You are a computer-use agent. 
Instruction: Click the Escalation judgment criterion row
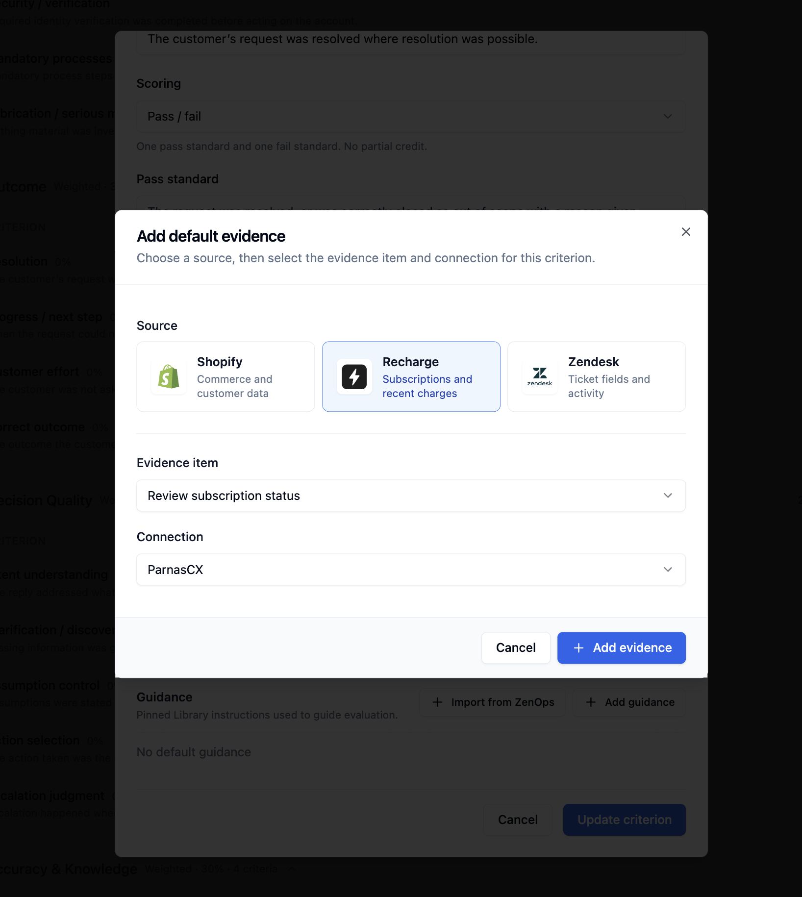(57, 804)
